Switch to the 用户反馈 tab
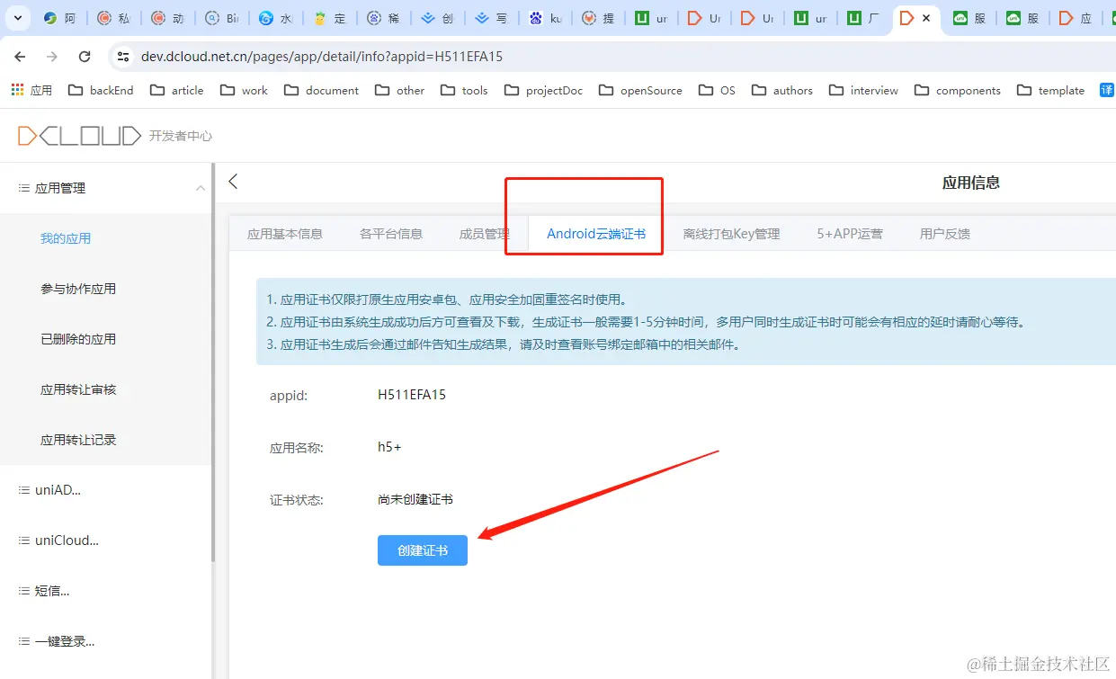1116x679 pixels. [945, 234]
